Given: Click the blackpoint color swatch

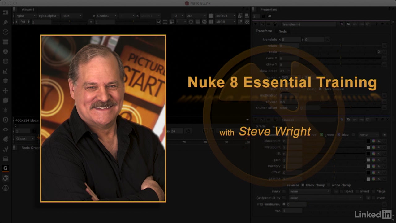Looking at the screenshot, I should click(368, 141).
